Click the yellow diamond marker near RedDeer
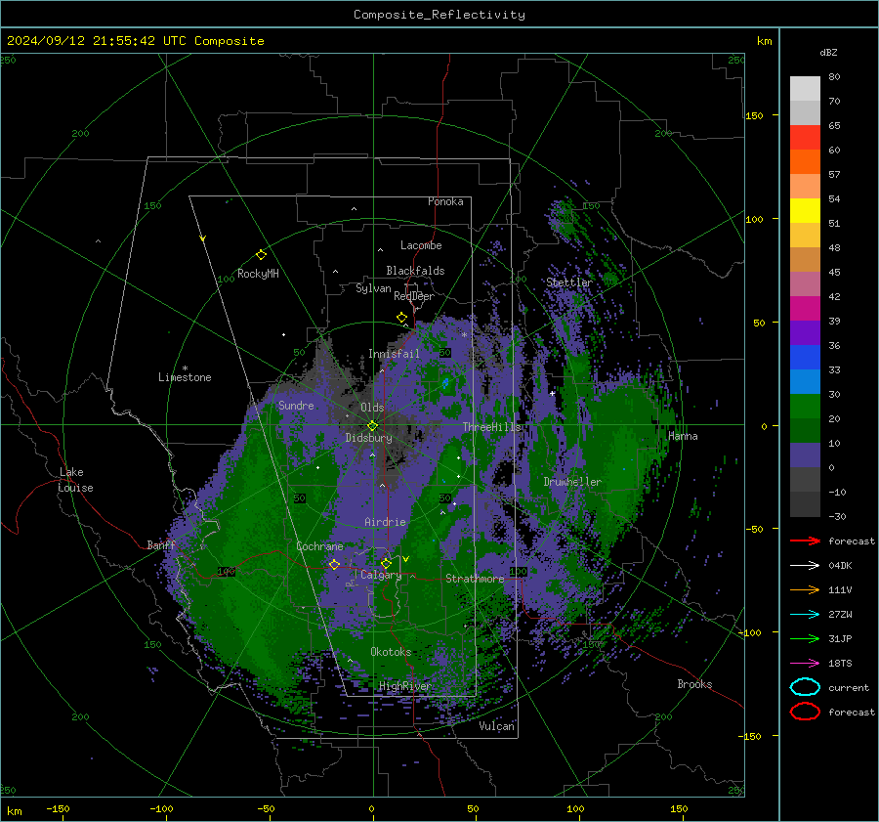 (x=402, y=318)
